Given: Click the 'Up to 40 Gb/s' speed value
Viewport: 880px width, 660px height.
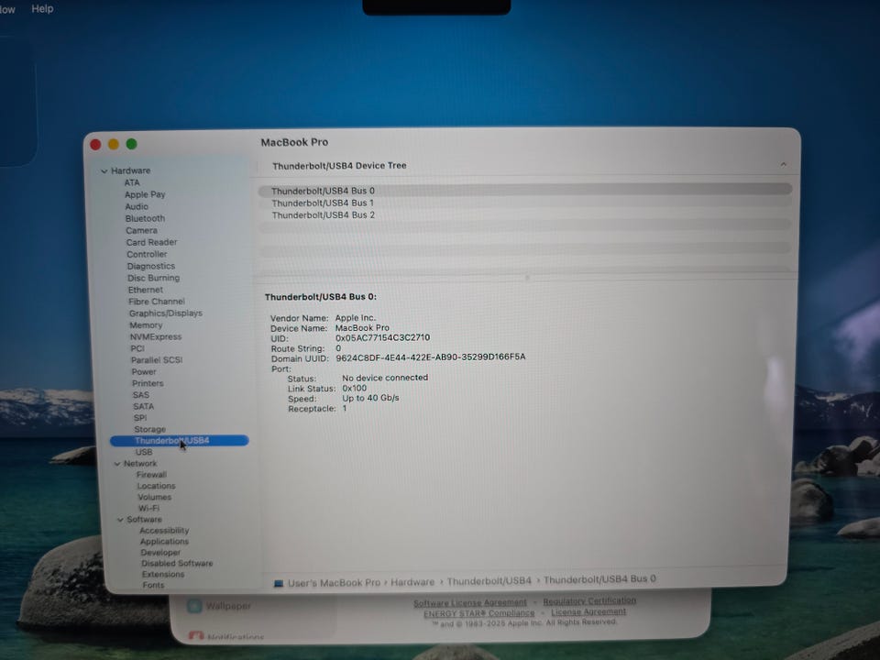Looking at the screenshot, I should (x=370, y=398).
